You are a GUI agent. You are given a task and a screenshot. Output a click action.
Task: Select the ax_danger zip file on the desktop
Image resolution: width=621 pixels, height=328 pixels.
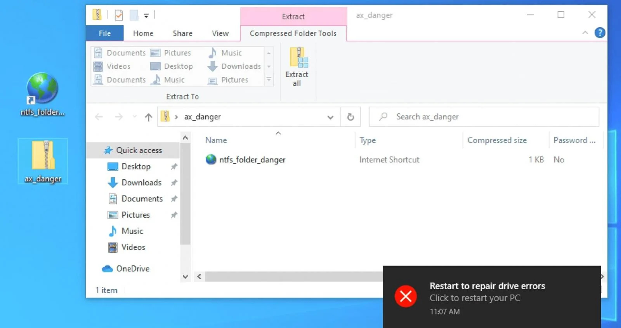tap(43, 161)
